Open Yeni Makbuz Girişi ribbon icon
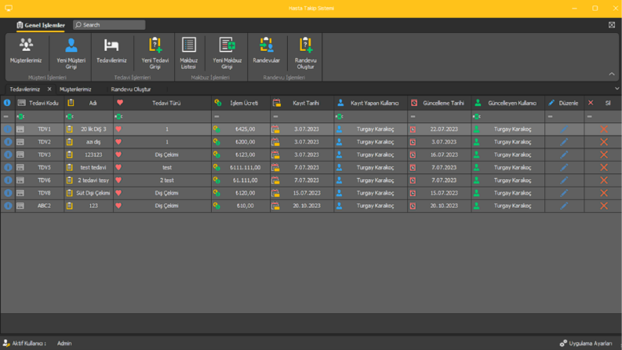The width and height of the screenshot is (622, 350). (227, 53)
